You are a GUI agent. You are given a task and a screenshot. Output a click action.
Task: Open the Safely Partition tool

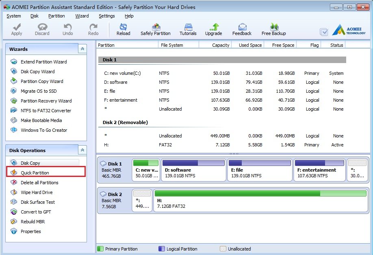[x=155, y=27]
